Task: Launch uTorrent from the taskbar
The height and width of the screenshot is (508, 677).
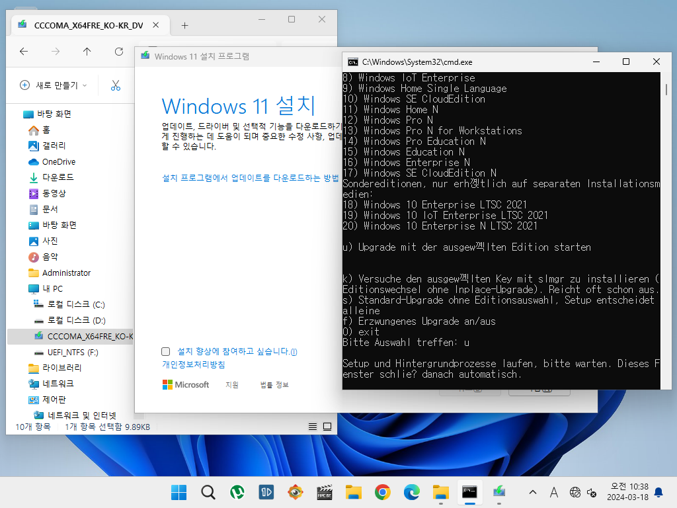Action: click(237, 492)
